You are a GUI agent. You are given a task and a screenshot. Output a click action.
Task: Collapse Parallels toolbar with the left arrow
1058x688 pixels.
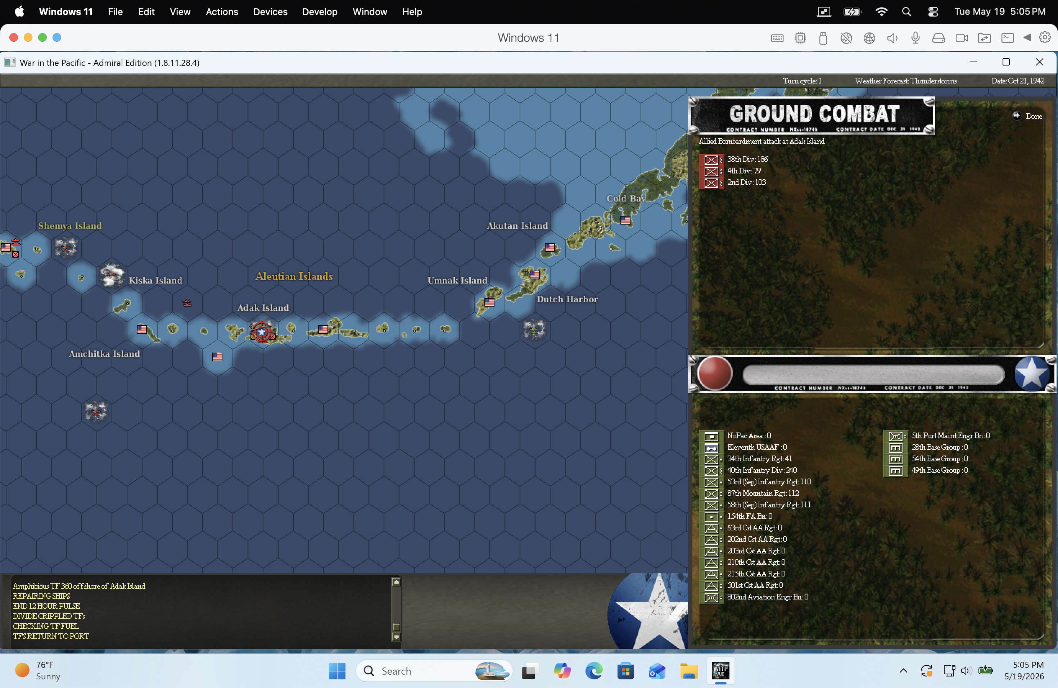point(1027,38)
